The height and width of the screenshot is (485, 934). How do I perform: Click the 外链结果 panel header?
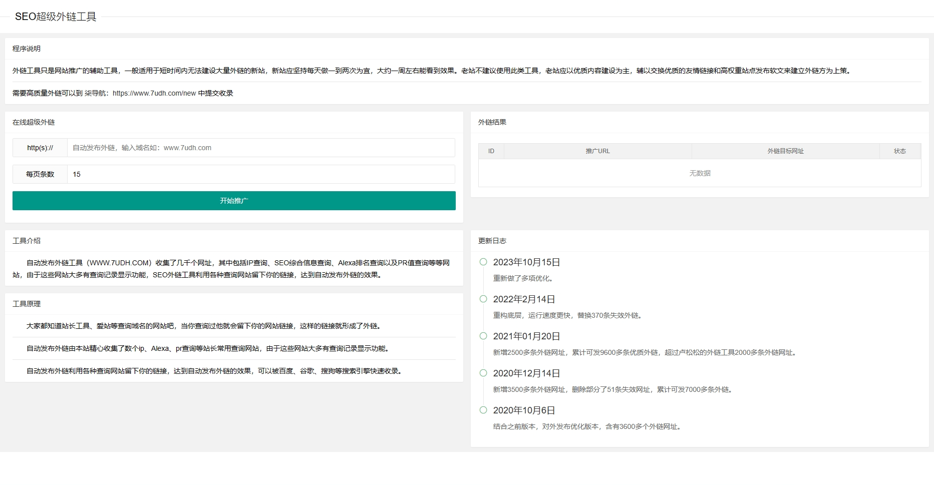click(x=492, y=122)
